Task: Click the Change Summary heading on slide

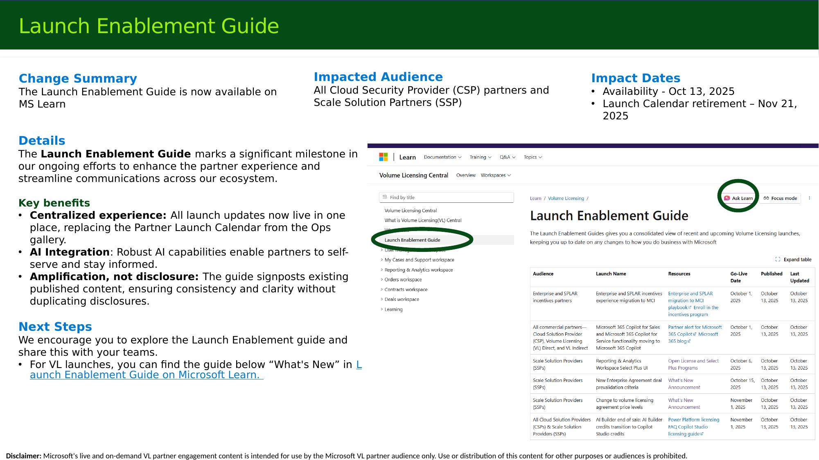Action: [78, 79]
